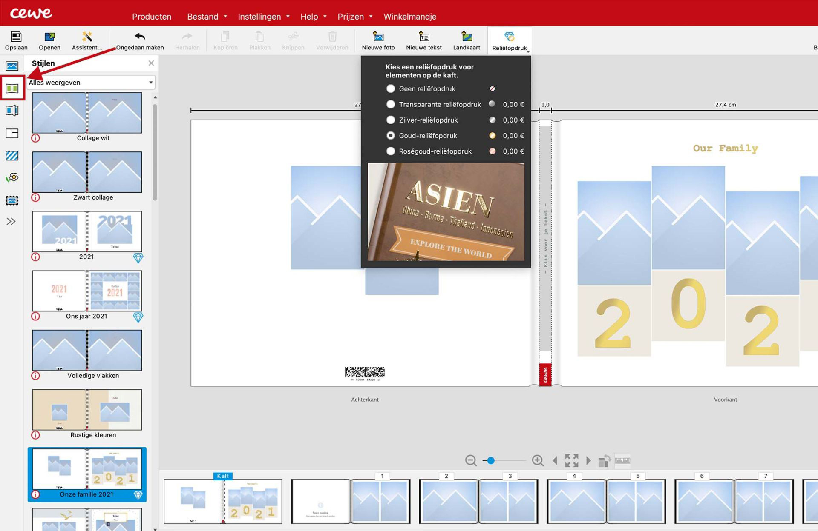The width and height of the screenshot is (818, 531).
Task: Click the fit-to-screen icon below canvas
Action: tap(571, 460)
